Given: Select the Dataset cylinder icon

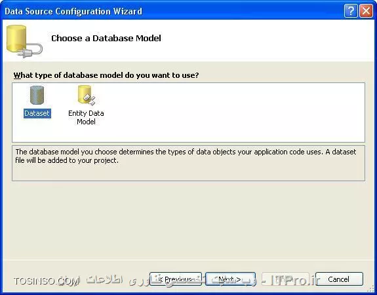Looking at the screenshot, I should pos(37,95).
